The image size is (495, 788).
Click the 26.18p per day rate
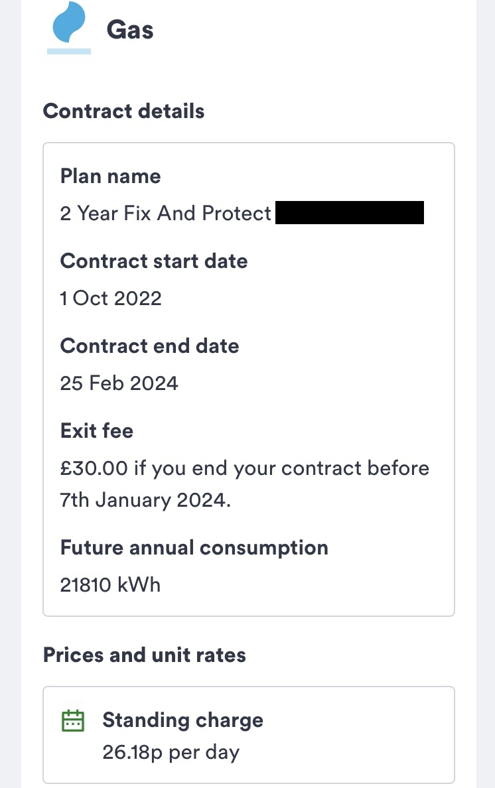coord(171,752)
